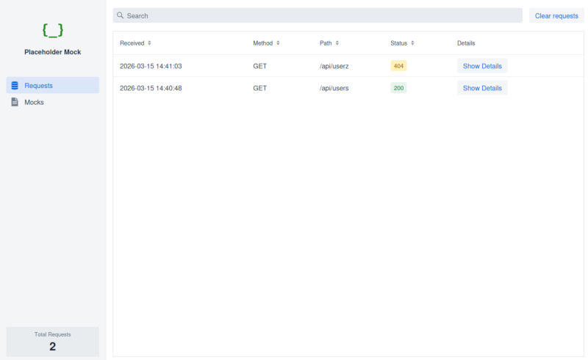Select timestamp 2026-03-15 14:40:48
The height and width of the screenshot is (360, 588).
(151, 88)
